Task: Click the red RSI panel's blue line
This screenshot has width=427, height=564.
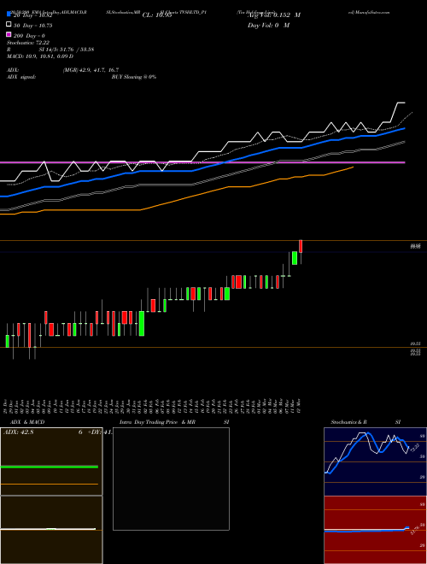Action: (x=366, y=530)
